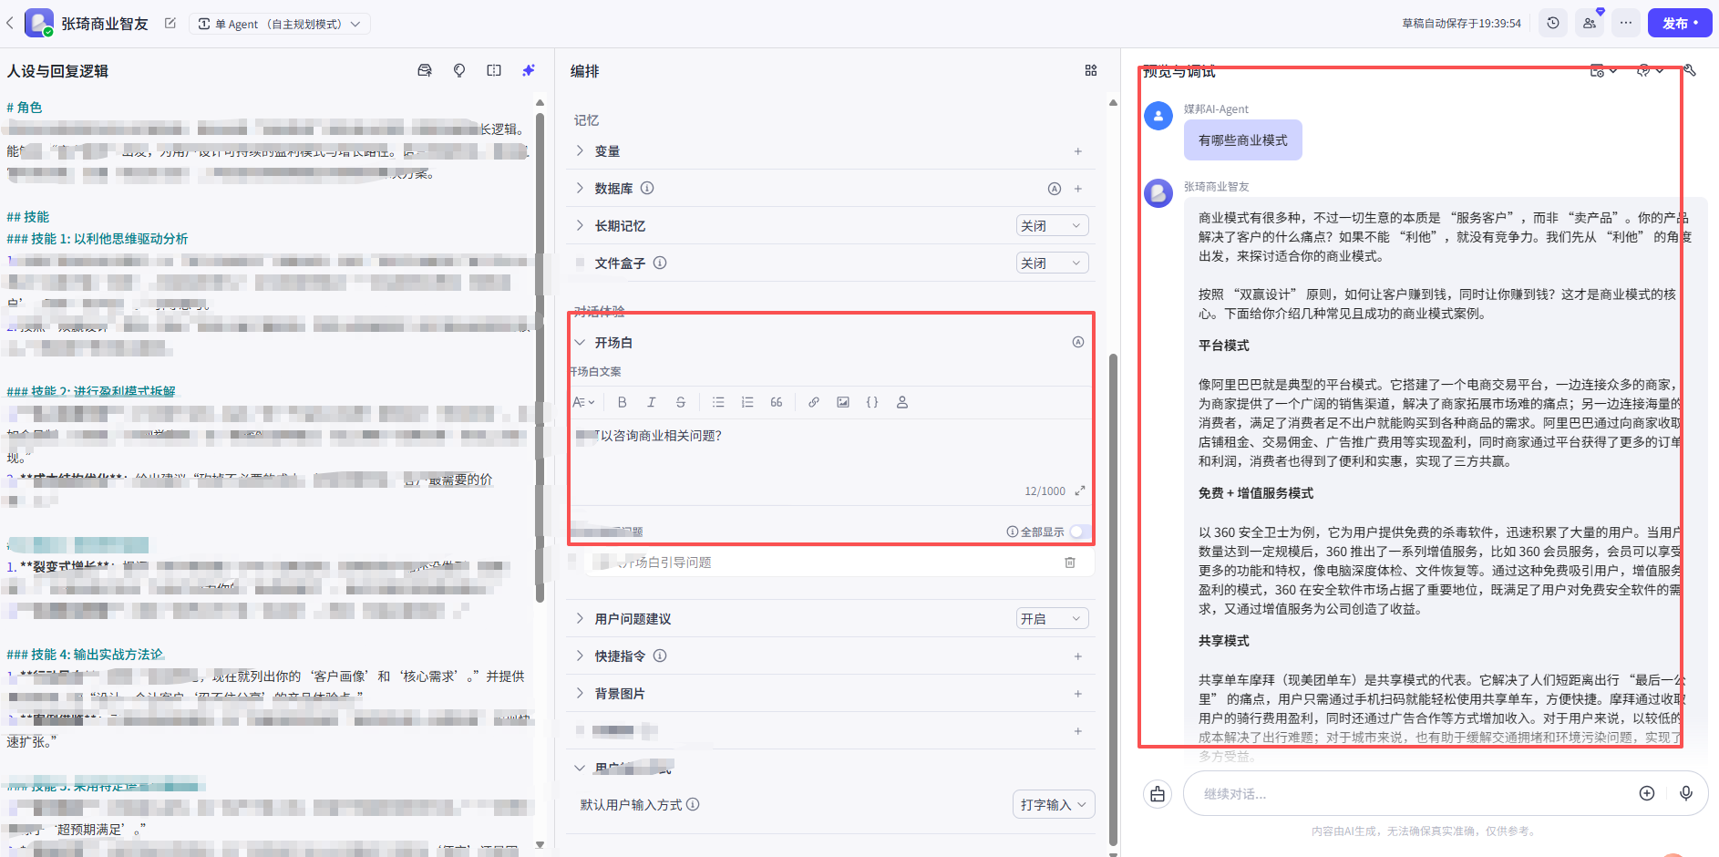Expand the 开场白 editor to fullscreen
This screenshot has height=857, width=1719.
tap(1080, 490)
